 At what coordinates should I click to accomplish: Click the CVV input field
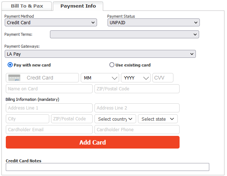click(x=163, y=78)
